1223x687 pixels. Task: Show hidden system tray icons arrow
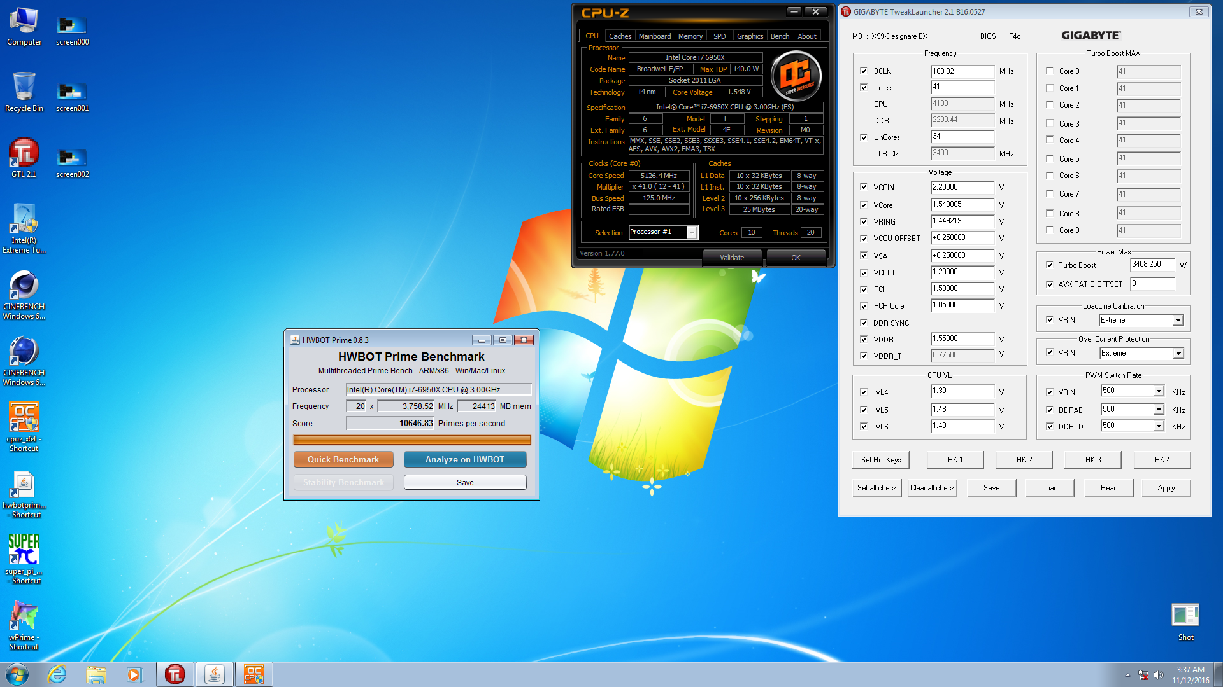tap(1127, 675)
